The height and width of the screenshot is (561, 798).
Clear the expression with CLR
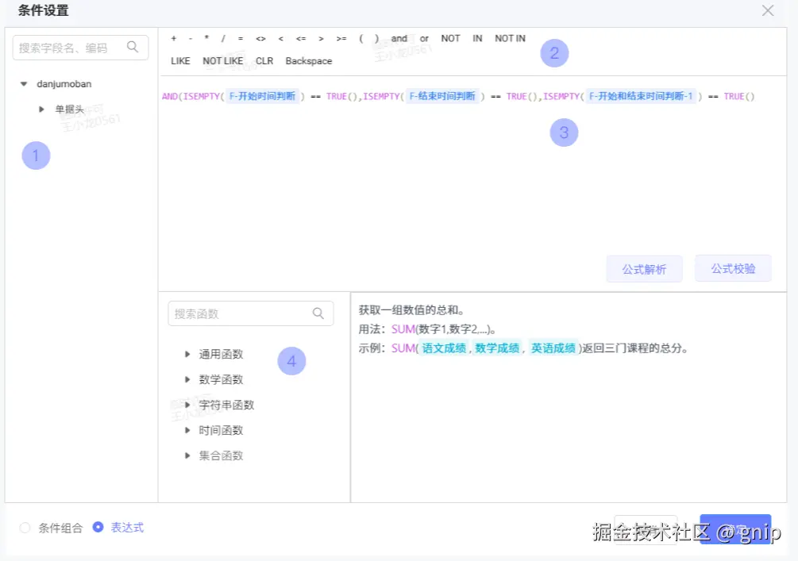(x=264, y=61)
